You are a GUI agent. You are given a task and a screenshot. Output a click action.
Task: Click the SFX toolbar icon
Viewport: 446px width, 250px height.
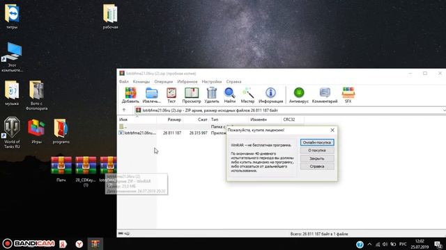coord(348,95)
